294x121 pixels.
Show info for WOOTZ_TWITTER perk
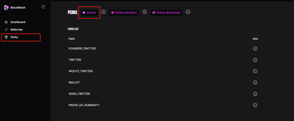tap(255, 71)
